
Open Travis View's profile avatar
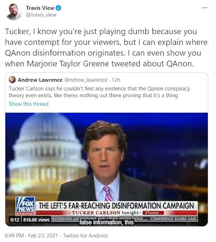14,12
